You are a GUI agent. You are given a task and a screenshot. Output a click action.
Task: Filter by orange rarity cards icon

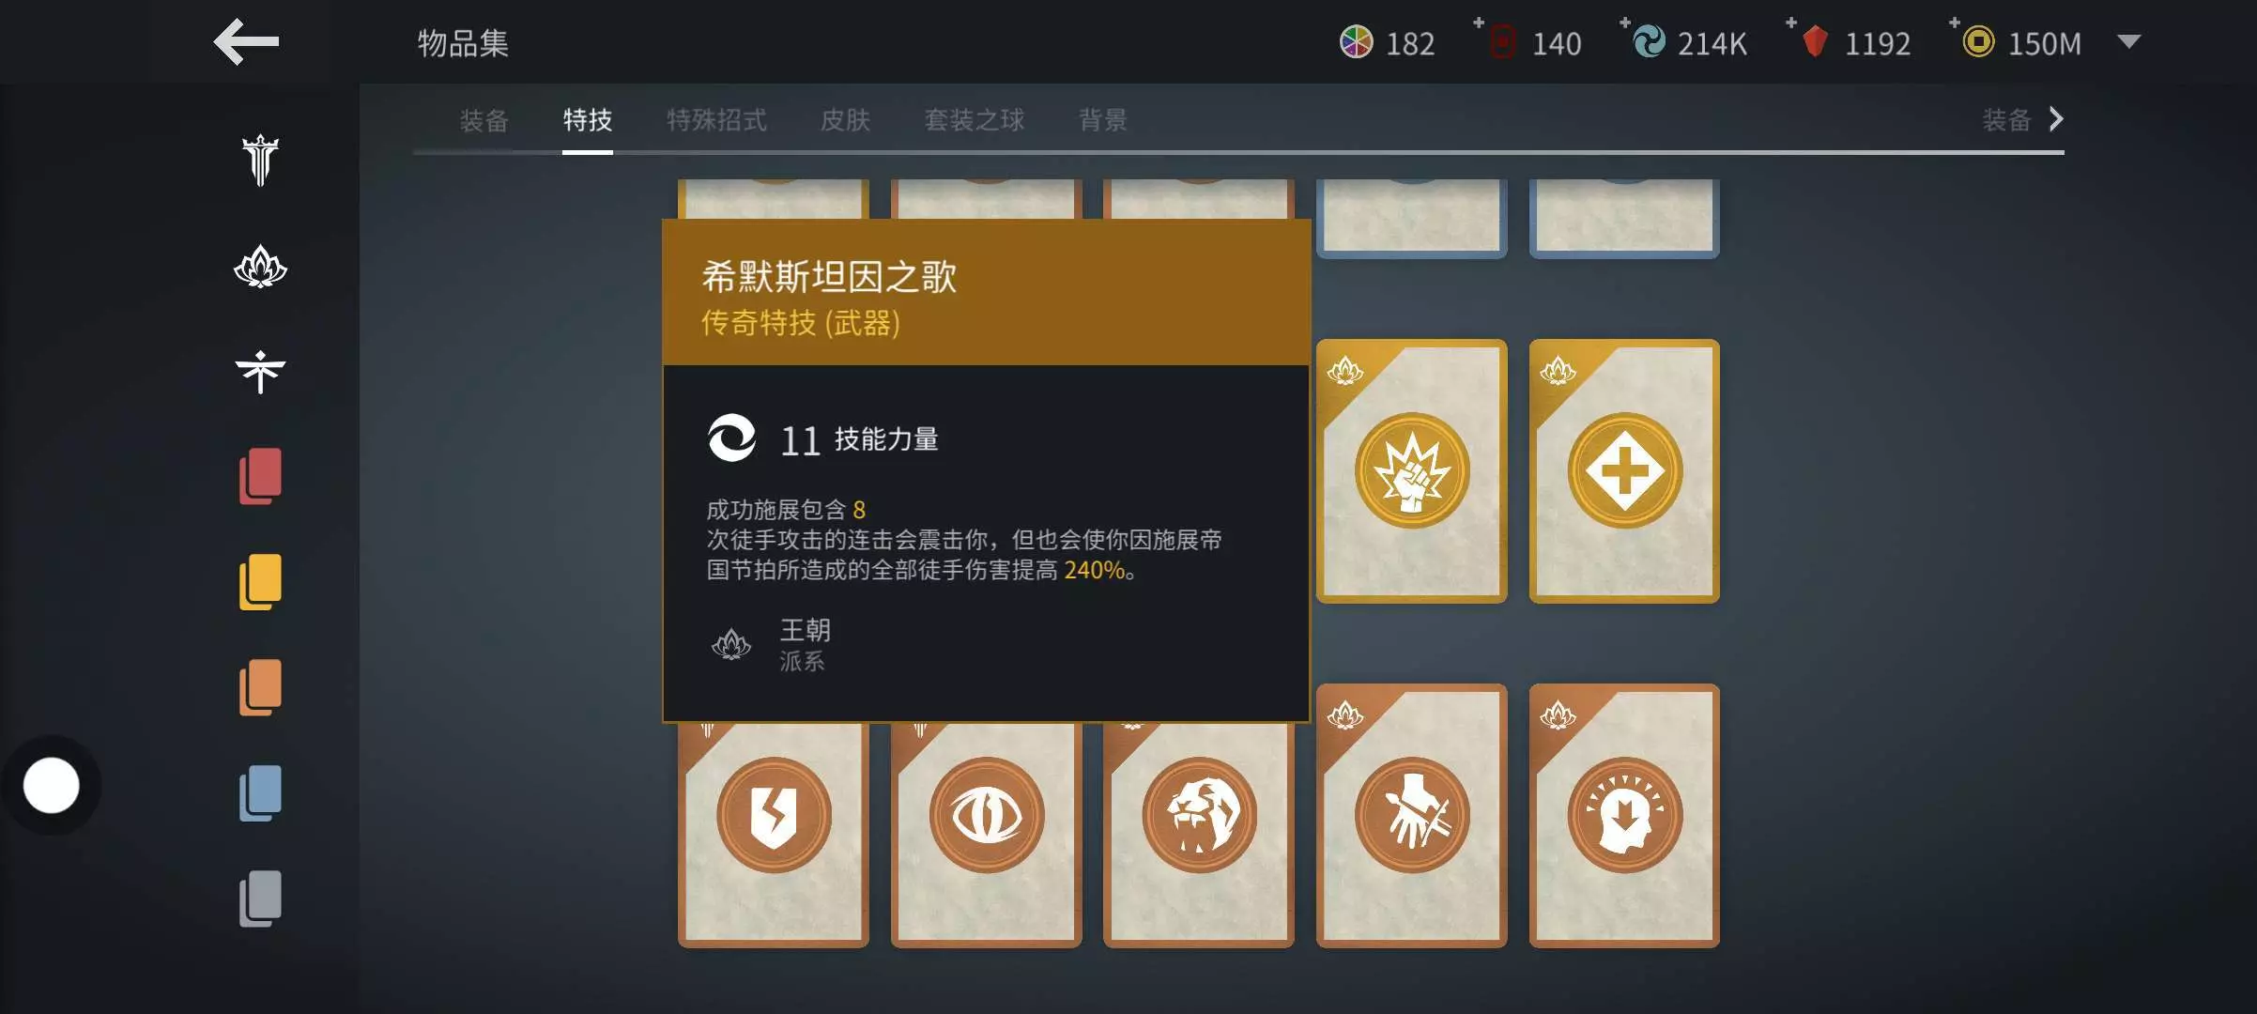click(260, 687)
